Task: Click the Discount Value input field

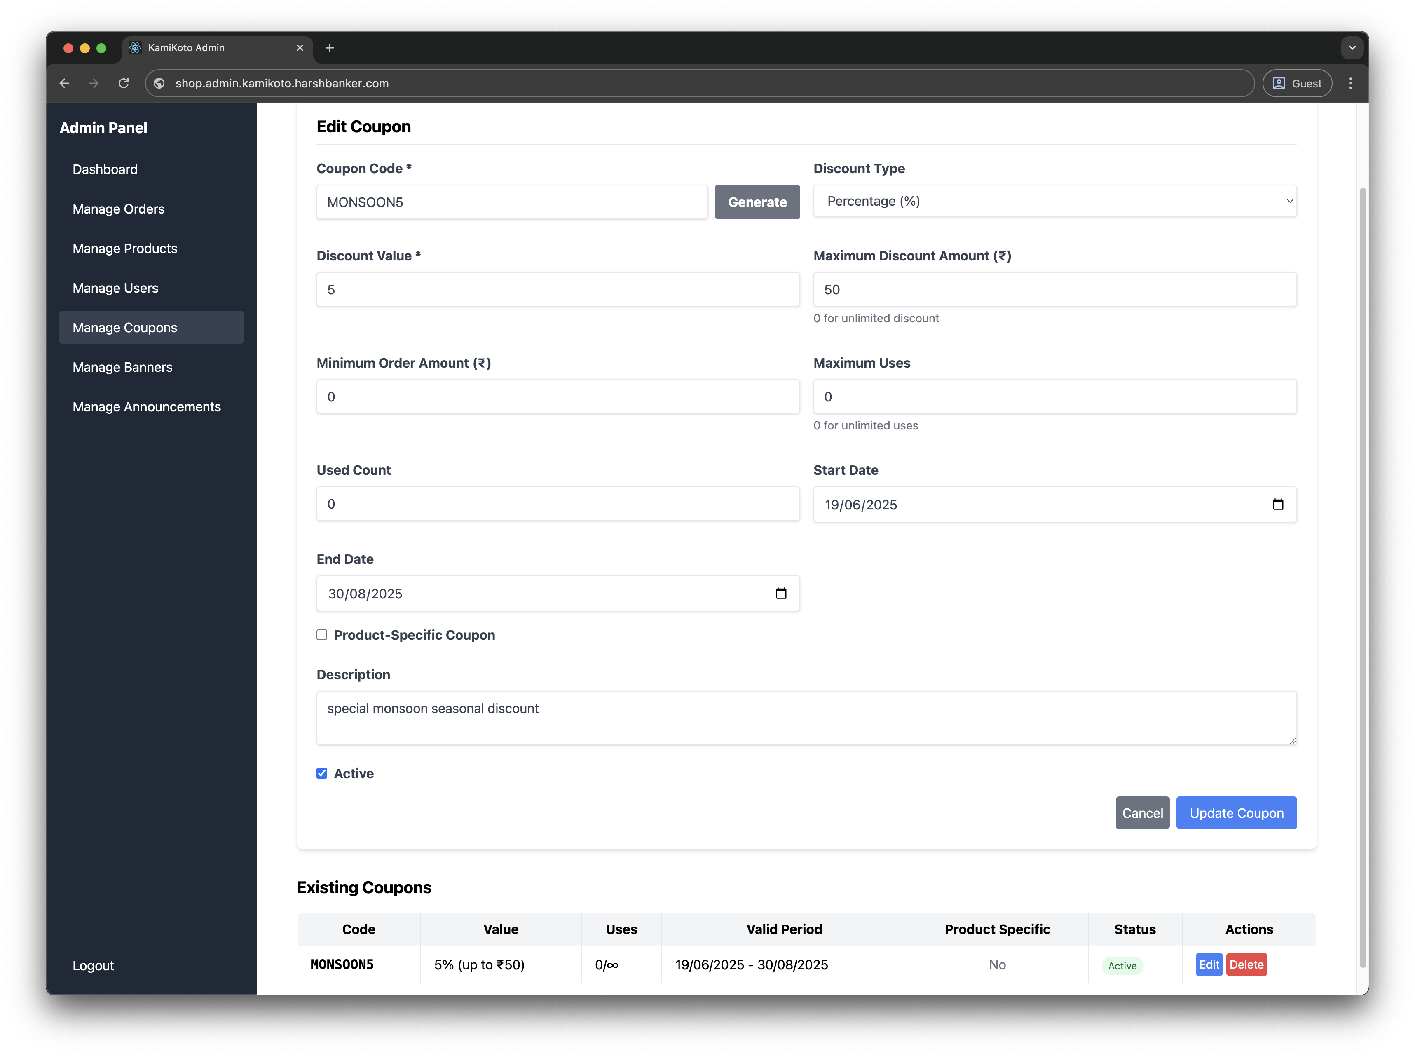Action: [x=558, y=290]
